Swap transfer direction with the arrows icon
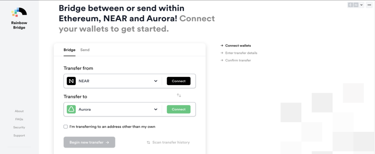Image resolution: width=375 pixels, height=154 pixels. 179,95
